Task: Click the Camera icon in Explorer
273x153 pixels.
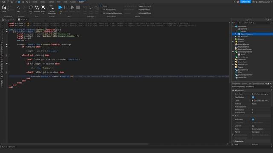Action: (239, 29)
